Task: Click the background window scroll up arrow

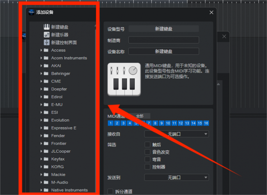Action: tap(218, 84)
